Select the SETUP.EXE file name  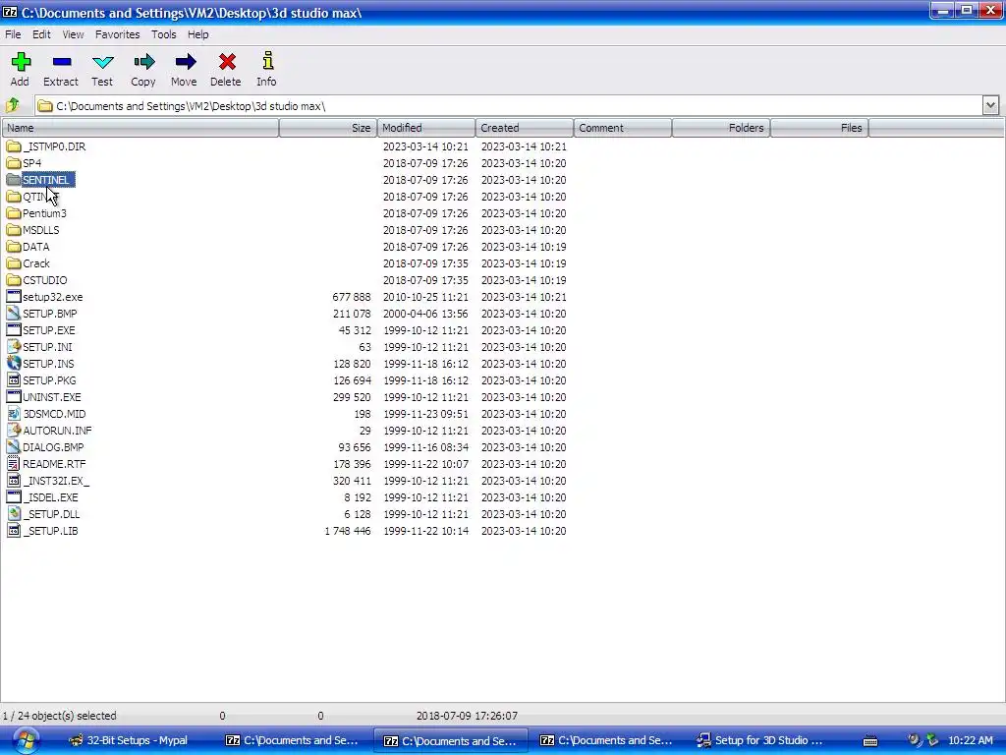[x=49, y=330]
